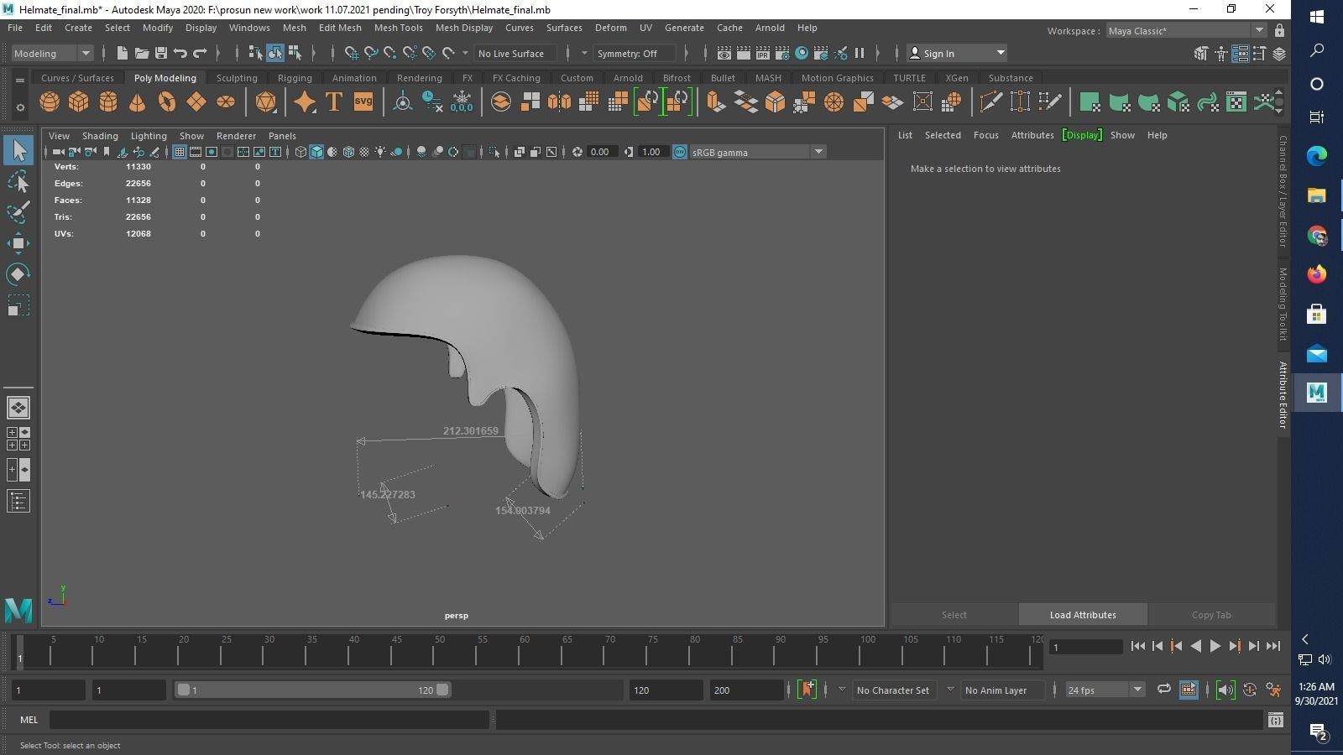Create a polygon plane from the shelf
This screenshot has width=1343, height=755.
click(x=196, y=102)
